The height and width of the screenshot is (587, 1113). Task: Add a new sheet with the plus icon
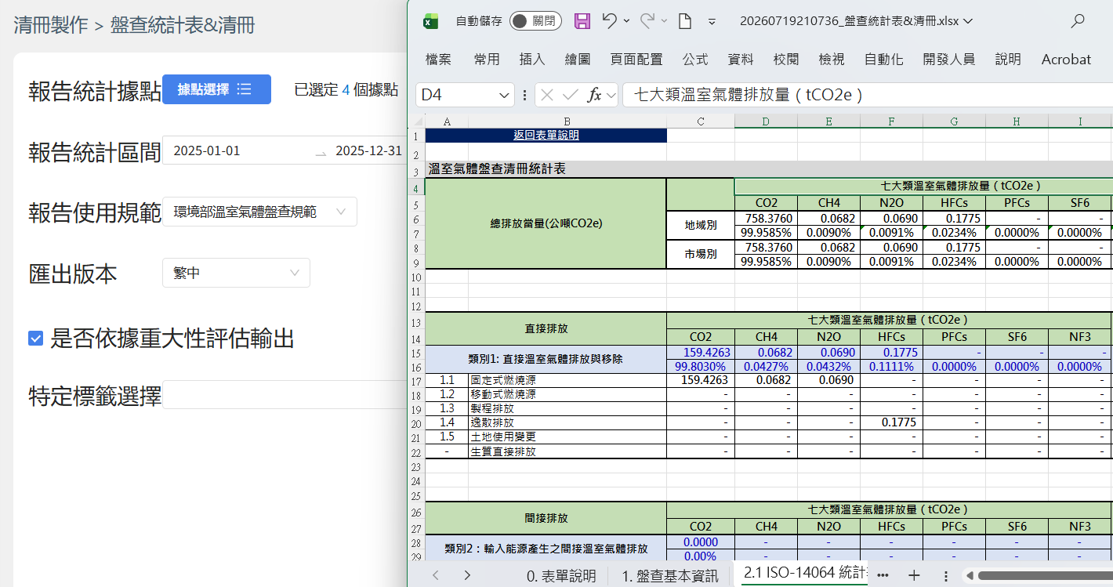click(914, 575)
